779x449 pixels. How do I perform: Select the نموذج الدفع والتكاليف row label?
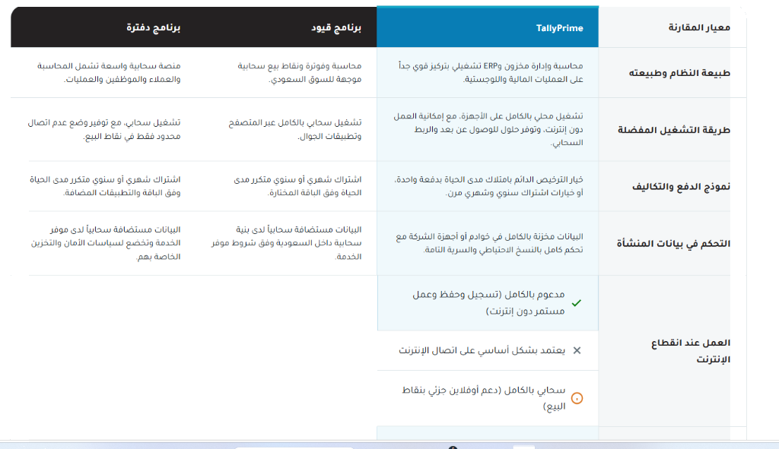681,187
